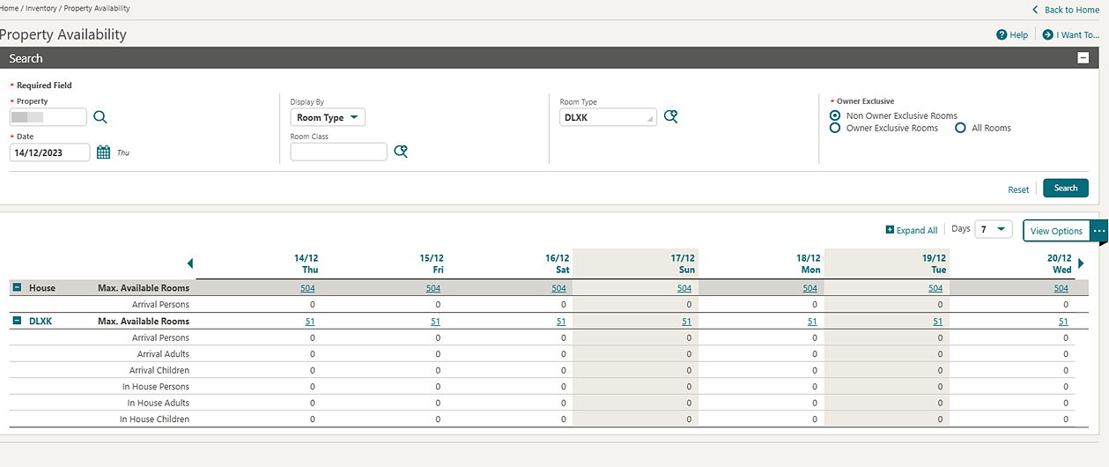Click the In House Persons row label
The height and width of the screenshot is (467, 1109).
tap(156, 387)
